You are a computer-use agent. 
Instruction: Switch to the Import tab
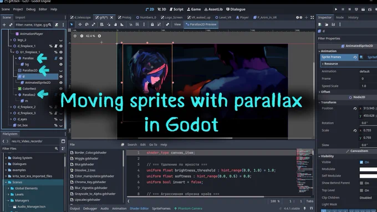pyautogui.click(x=20, y=17)
